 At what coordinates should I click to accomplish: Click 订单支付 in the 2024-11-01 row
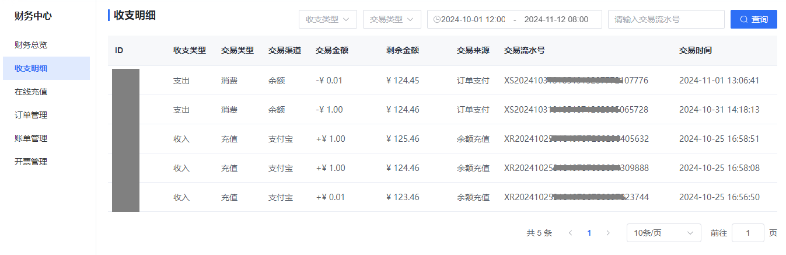pyautogui.click(x=473, y=81)
